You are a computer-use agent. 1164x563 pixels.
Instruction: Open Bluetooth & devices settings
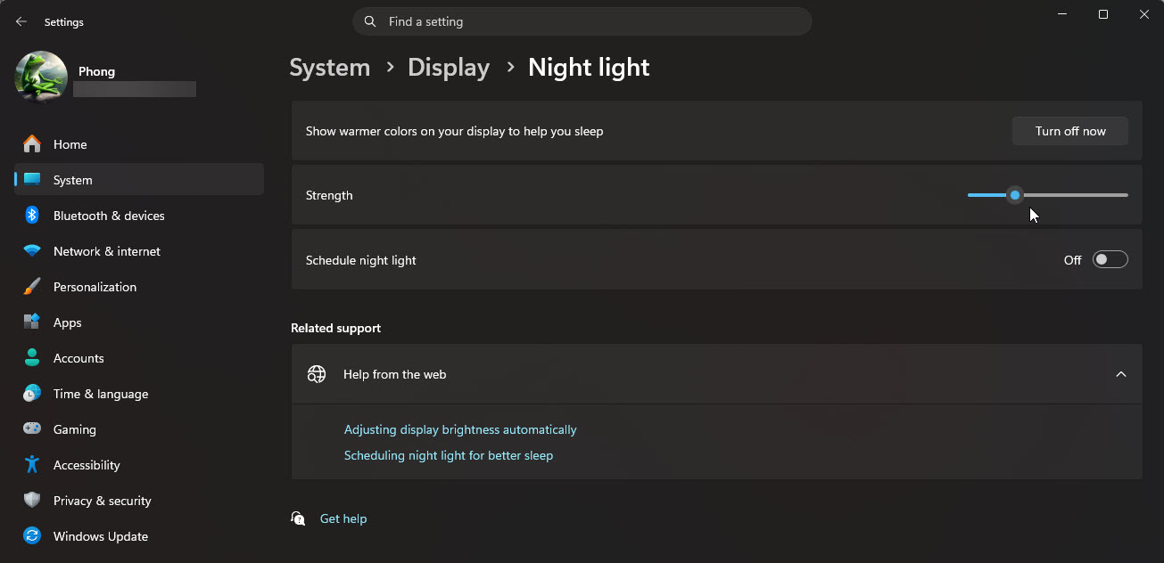tap(139, 216)
